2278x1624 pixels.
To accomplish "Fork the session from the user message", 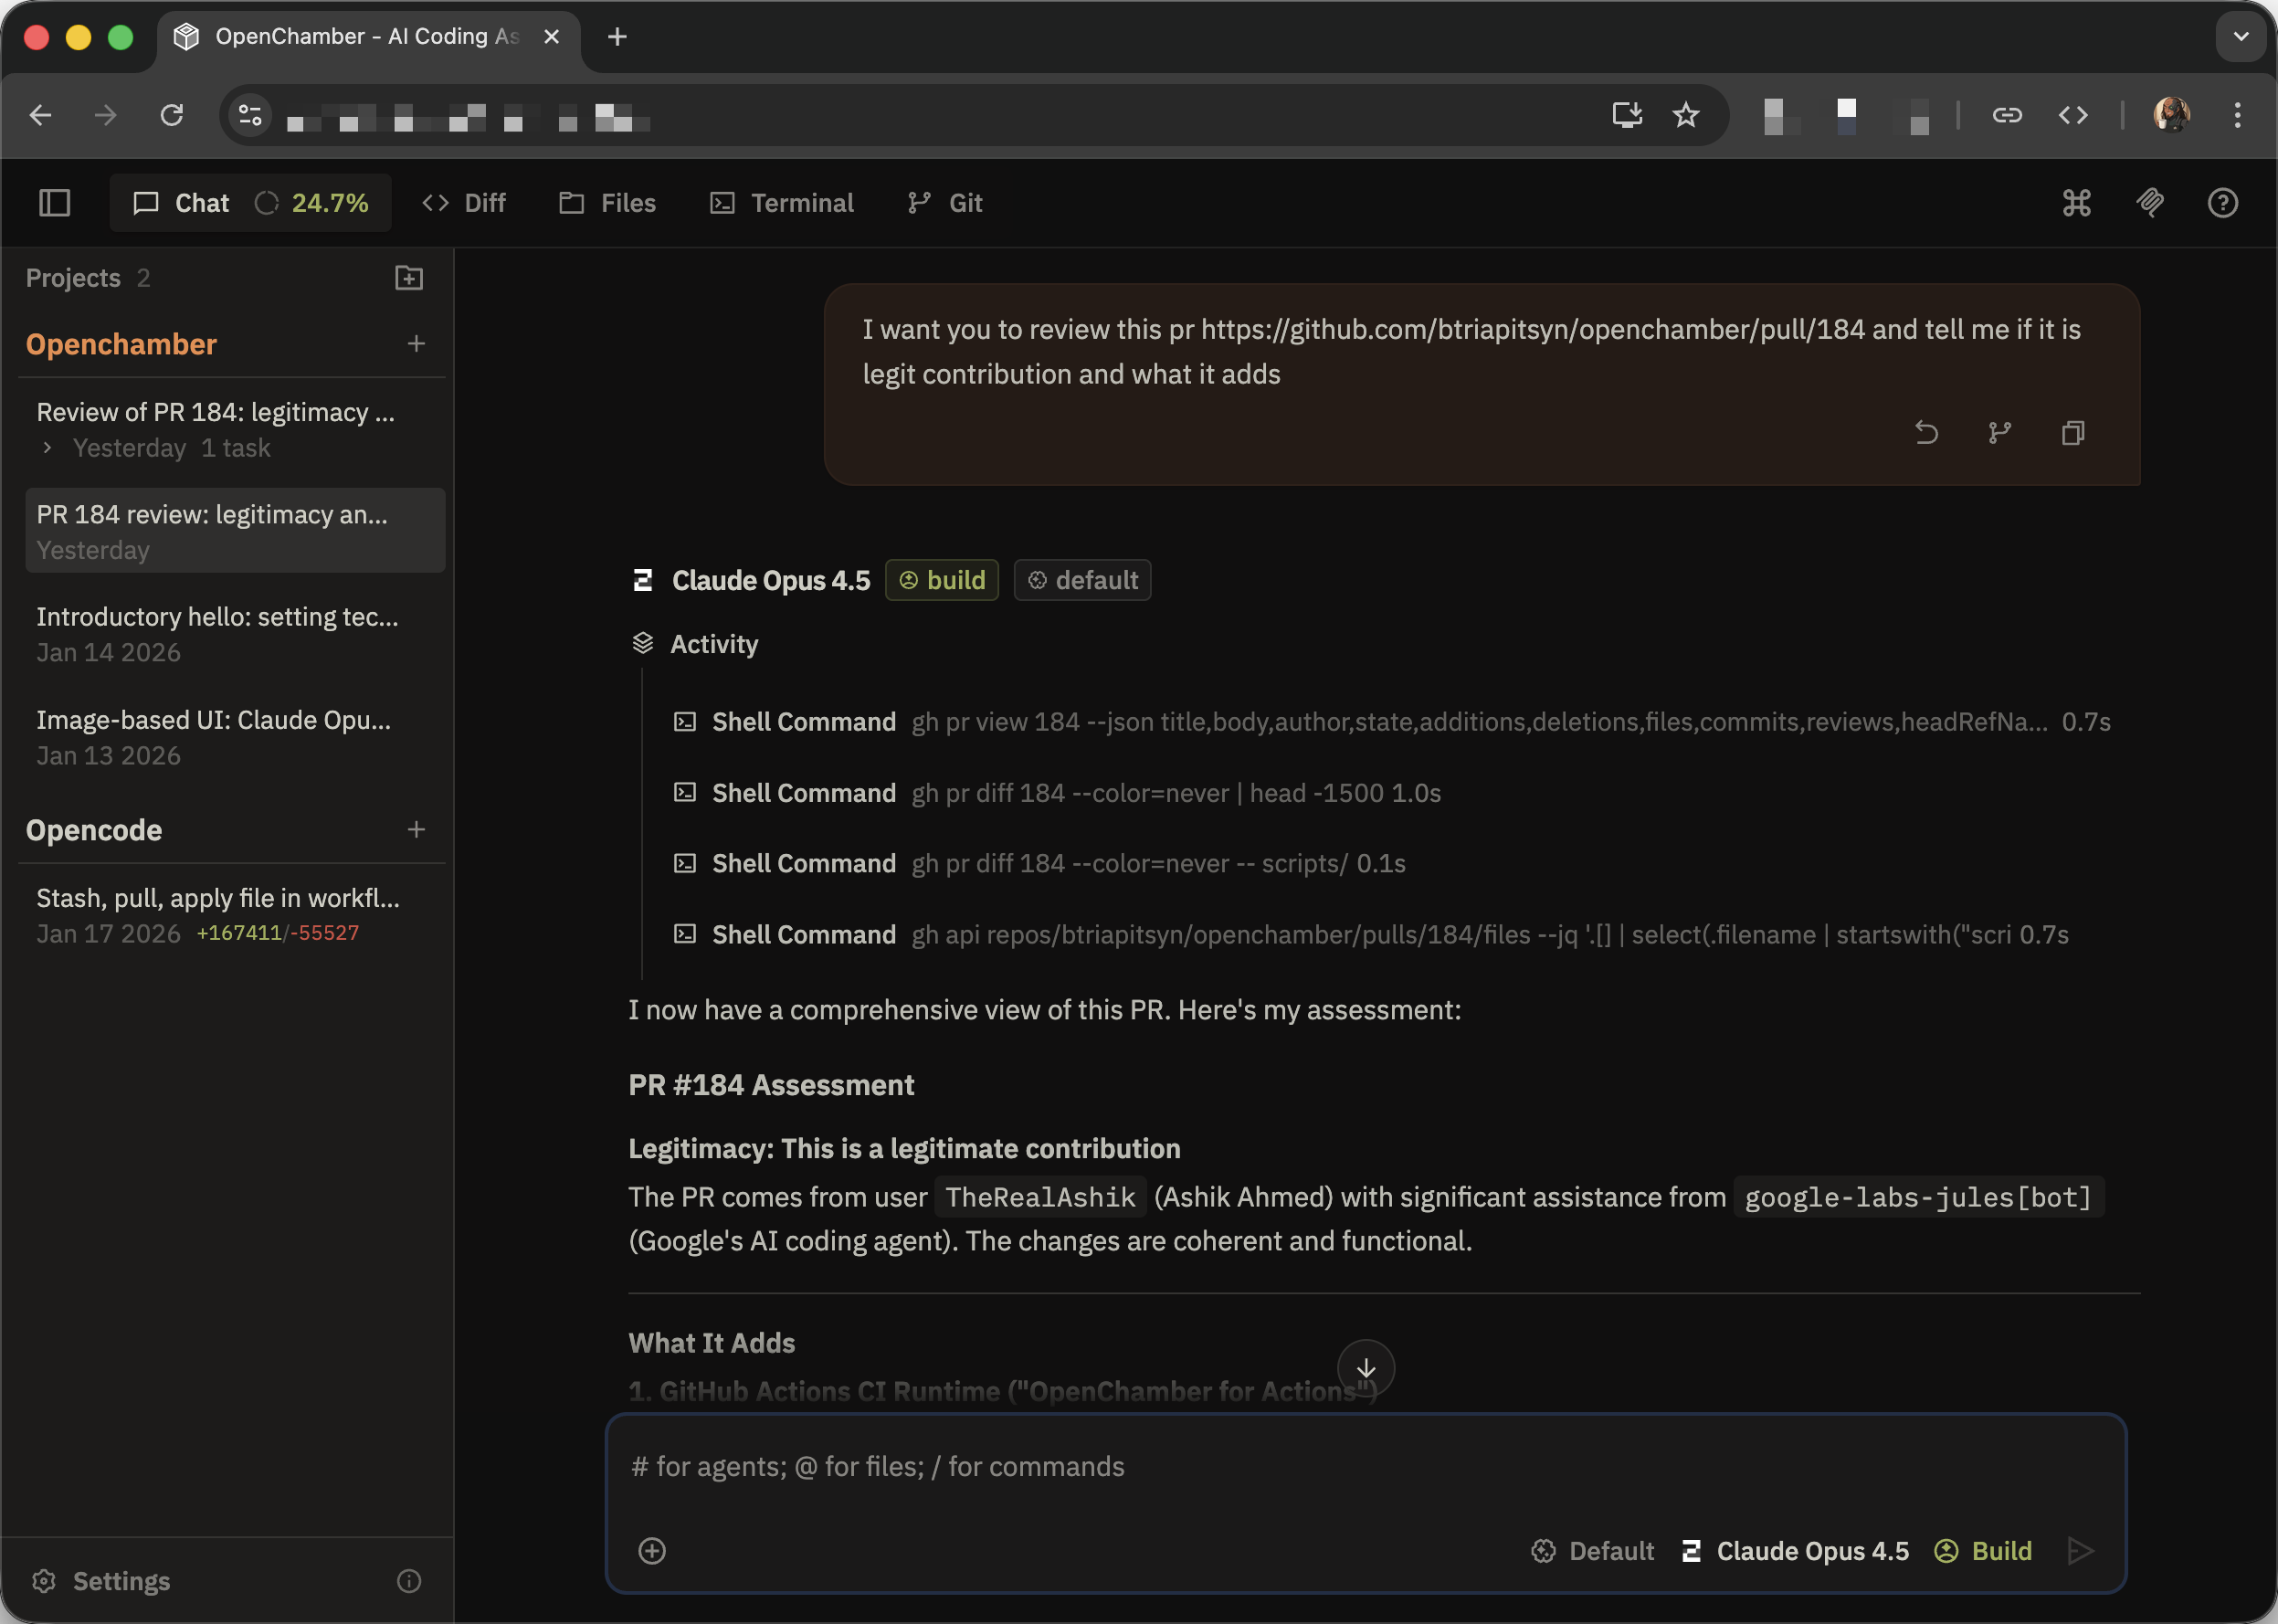I will pyautogui.click(x=1999, y=433).
